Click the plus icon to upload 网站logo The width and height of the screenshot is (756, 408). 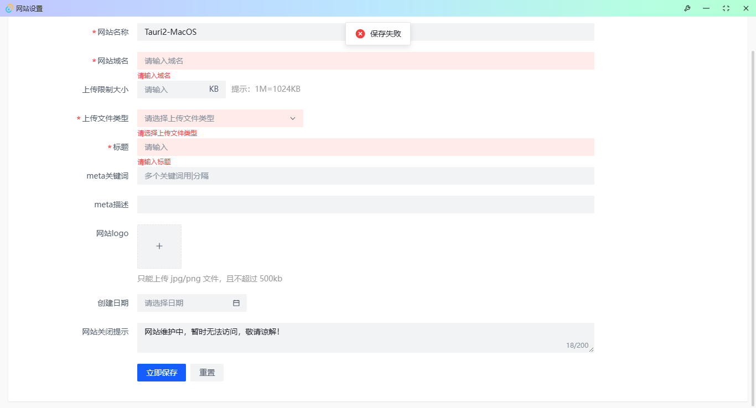point(159,246)
